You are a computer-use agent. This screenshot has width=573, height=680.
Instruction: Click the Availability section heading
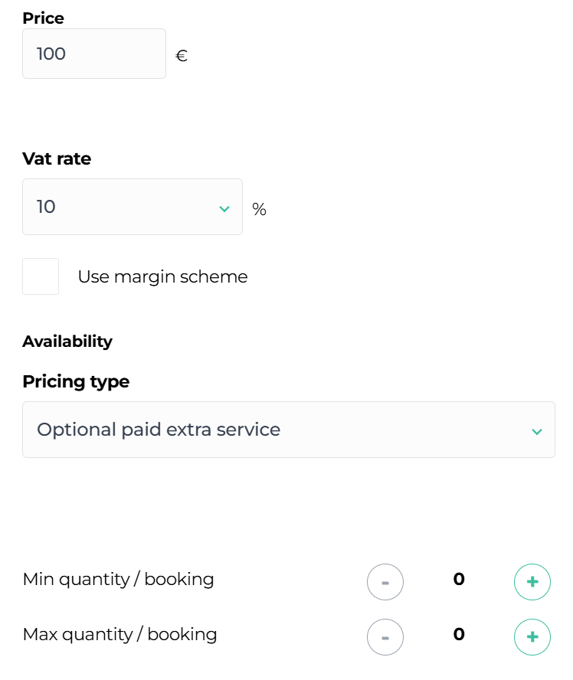click(x=67, y=342)
